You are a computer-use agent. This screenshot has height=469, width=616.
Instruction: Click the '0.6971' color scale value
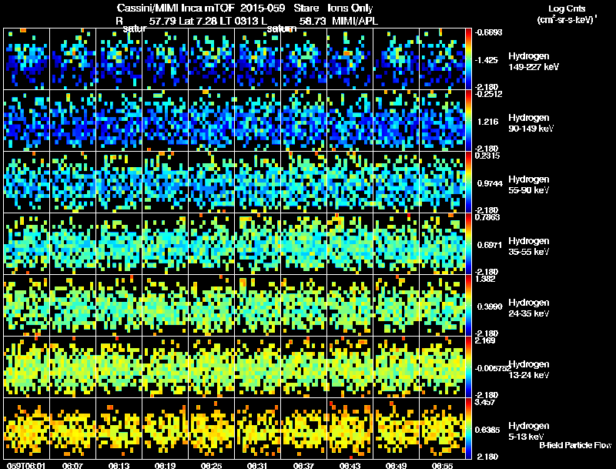pyautogui.click(x=490, y=245)
